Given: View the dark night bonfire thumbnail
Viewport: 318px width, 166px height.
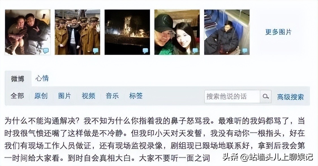Looking at the screenshot, I should click(x=127, y=32).
